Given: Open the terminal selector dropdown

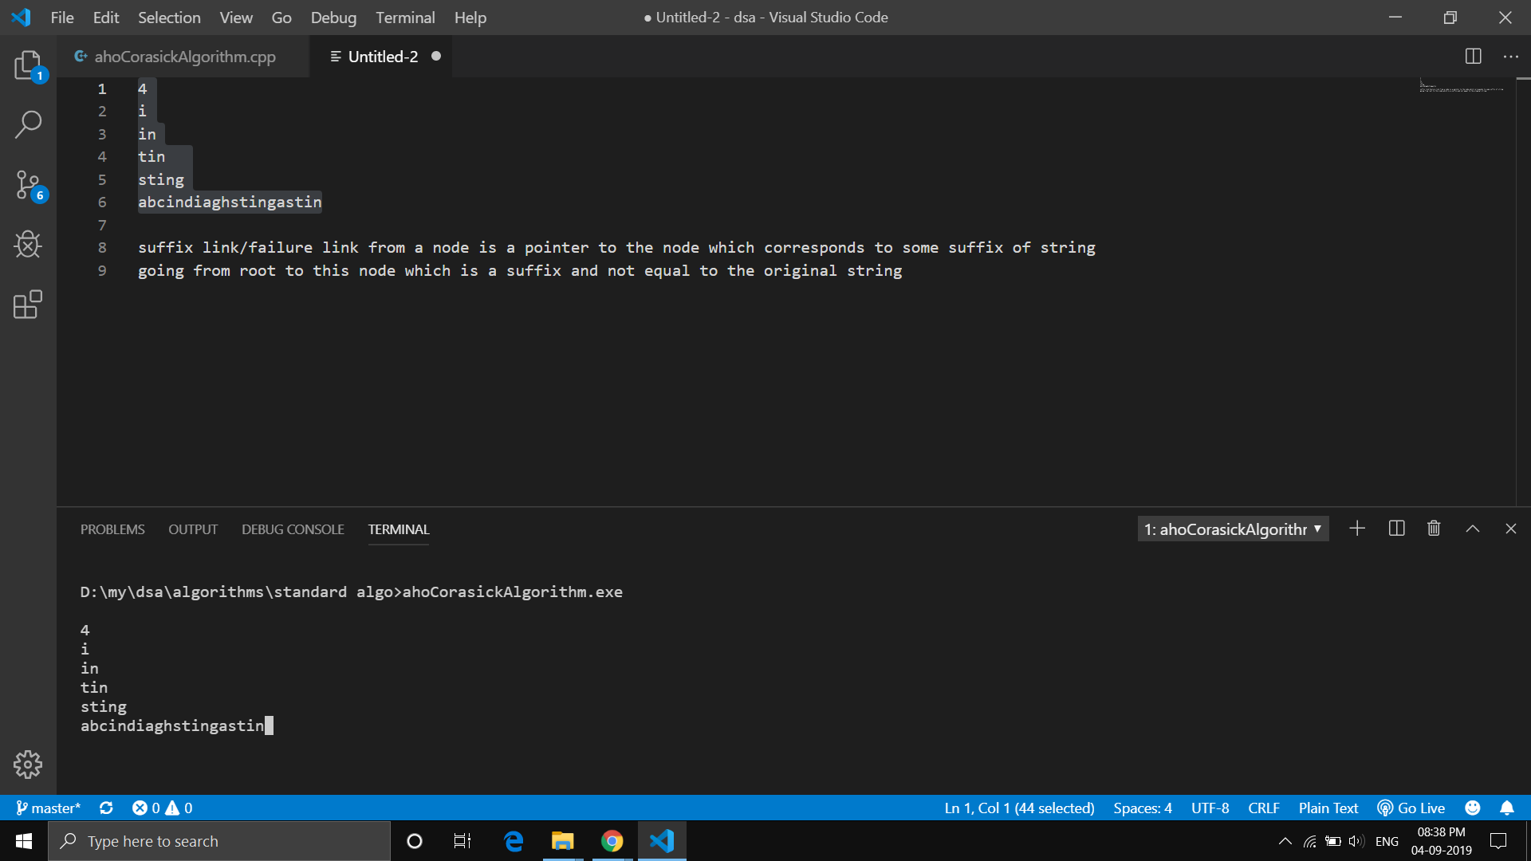Looking at the screenshot, I should tap(1233, 529).
